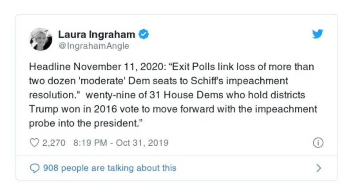Click the 2,270 likes count
The height and width of the screenshot is (196, 353).
[x=54, y=143]
